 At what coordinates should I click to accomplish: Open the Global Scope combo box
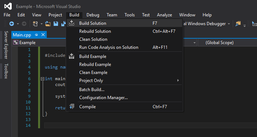click(227, 43)
